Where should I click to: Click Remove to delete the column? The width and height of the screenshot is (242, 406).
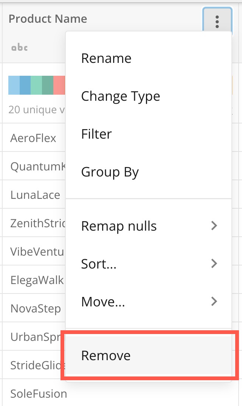pos(106,356)
